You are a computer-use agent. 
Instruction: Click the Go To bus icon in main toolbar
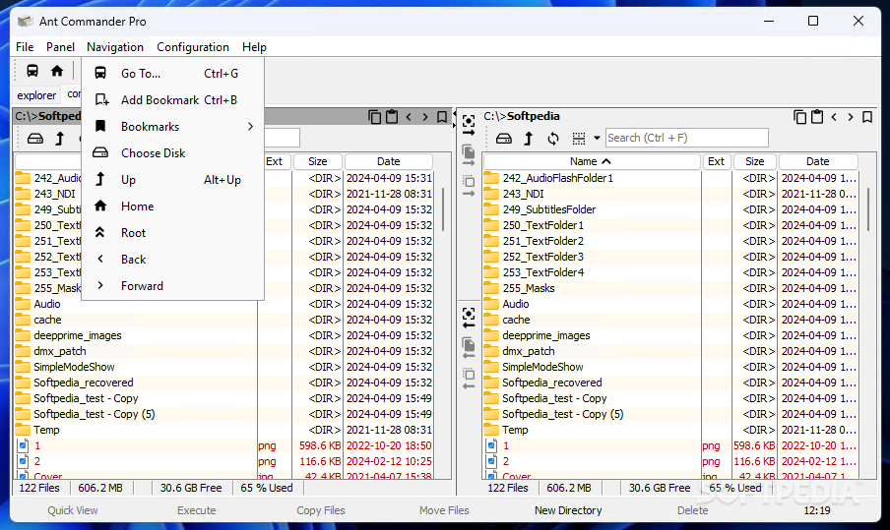click(x=32, y=71)
